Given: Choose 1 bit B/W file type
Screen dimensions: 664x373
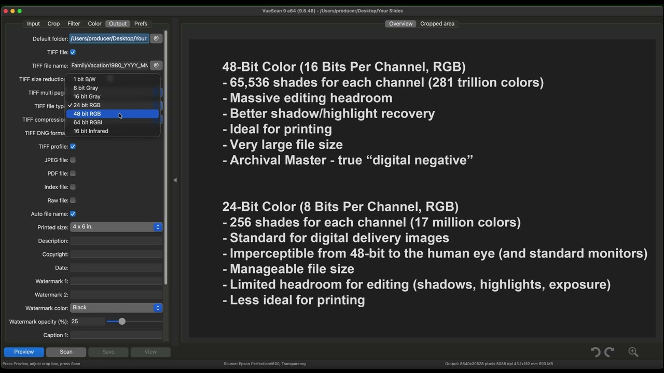Looking at the screenshot, I should (113, 79).
